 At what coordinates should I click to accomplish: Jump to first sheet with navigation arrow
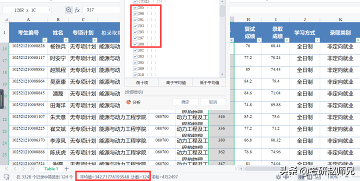pyautogui.click(x=6, y=169)
